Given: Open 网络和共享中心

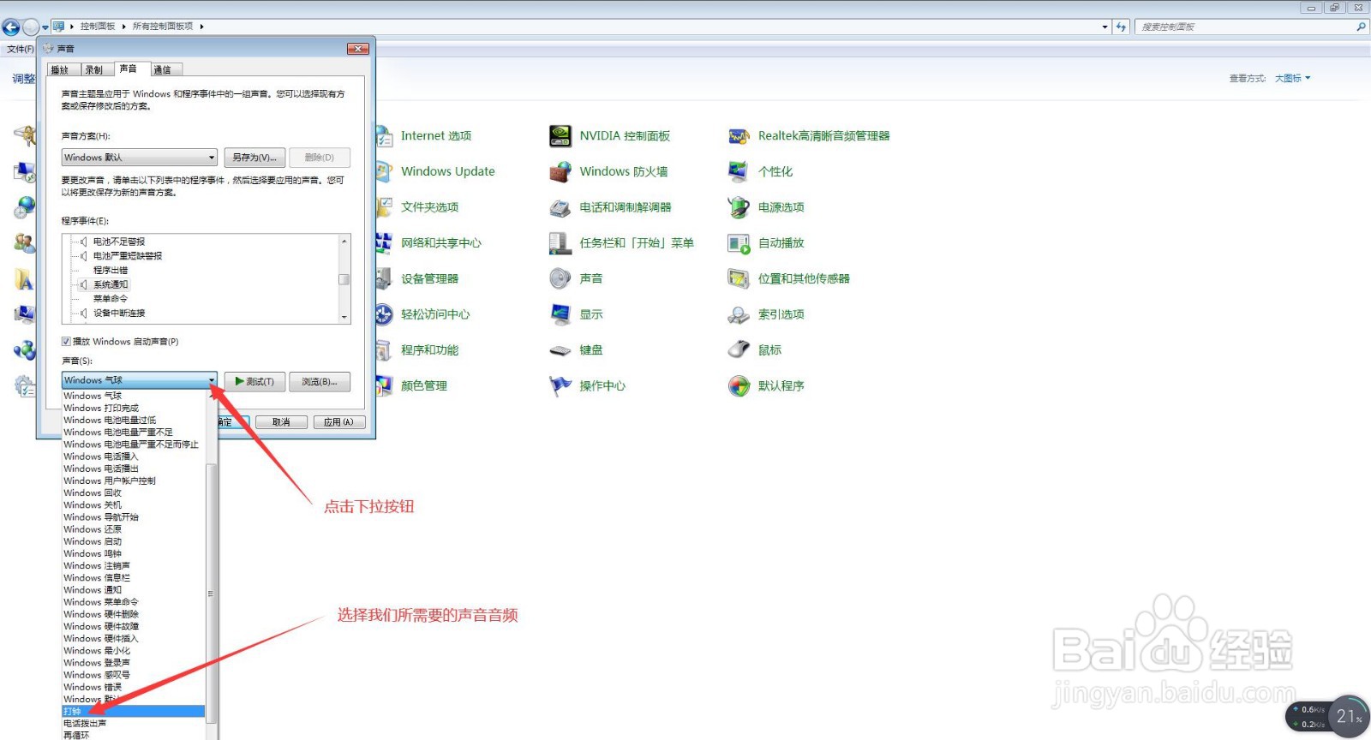Looking at the screenshot, I should [441, 243].
